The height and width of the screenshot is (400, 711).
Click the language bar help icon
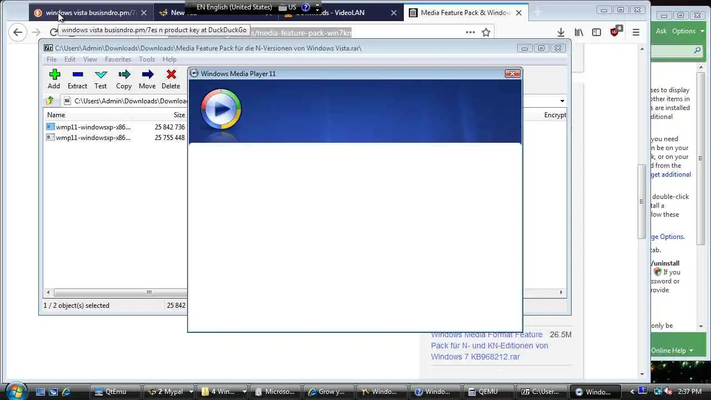[306, 7]
